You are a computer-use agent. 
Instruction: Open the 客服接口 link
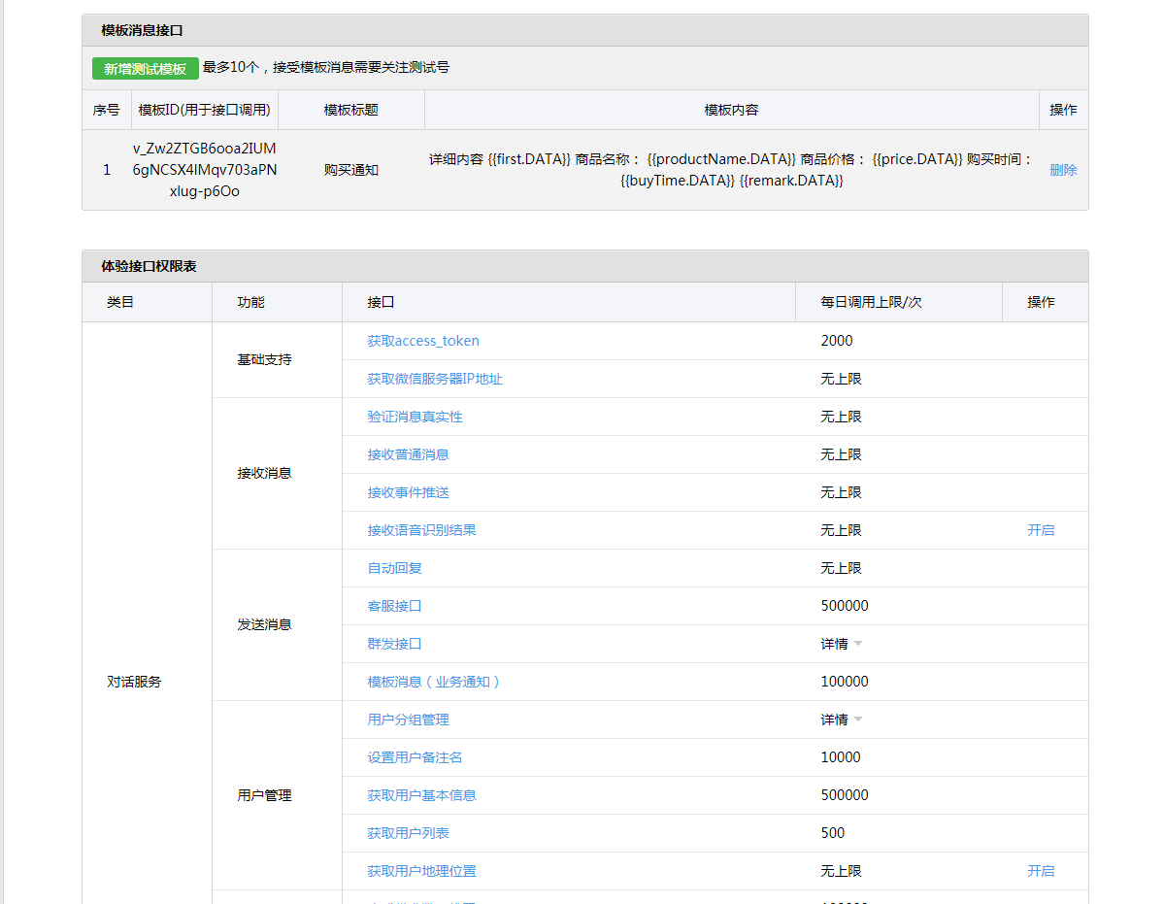pyautogui.click(x=394, y=606)
